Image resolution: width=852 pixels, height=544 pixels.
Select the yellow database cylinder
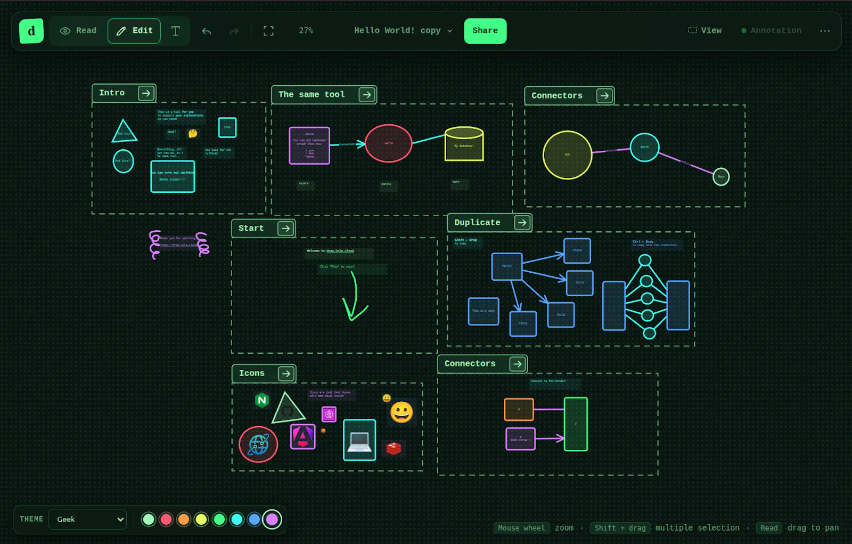coord(464,144)
